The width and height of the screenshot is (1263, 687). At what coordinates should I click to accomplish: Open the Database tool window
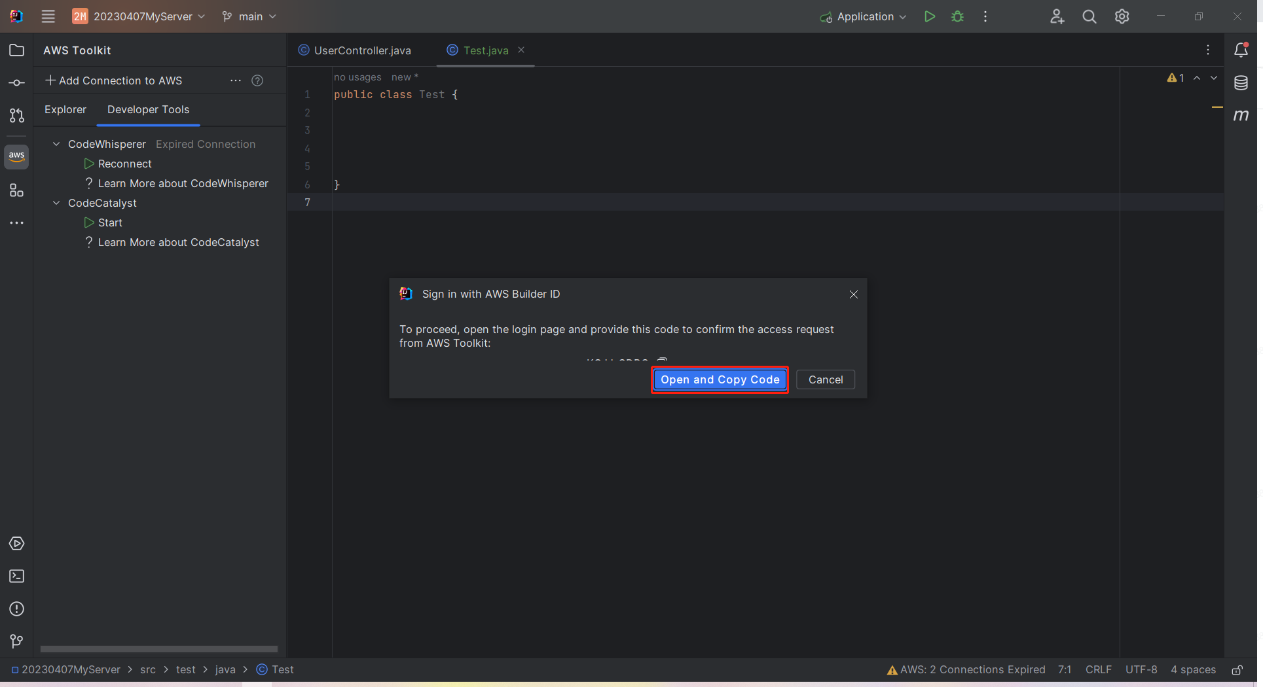point(1241,83)
